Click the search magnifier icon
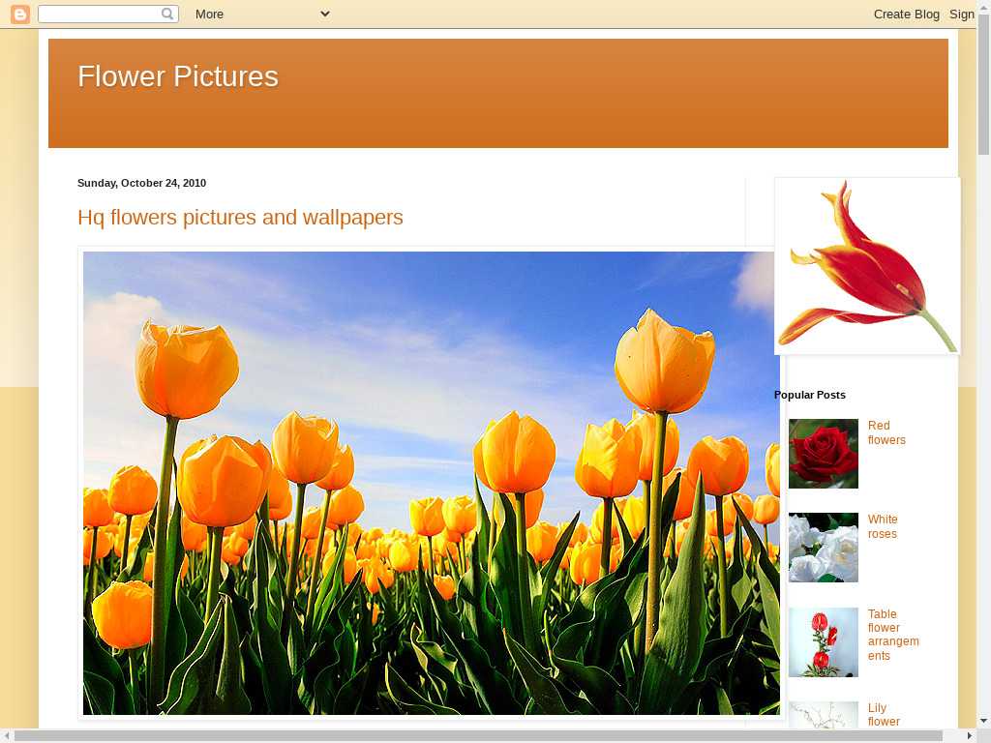 [167, 14]
